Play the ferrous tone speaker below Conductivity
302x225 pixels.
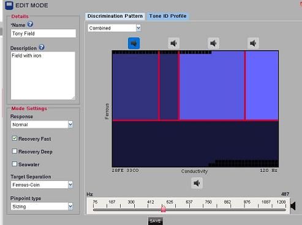click(x=197, y=183)
